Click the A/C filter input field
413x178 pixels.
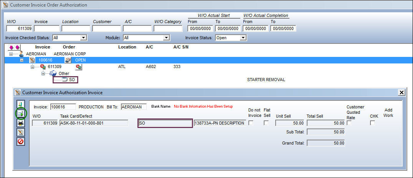pos(137,28)
